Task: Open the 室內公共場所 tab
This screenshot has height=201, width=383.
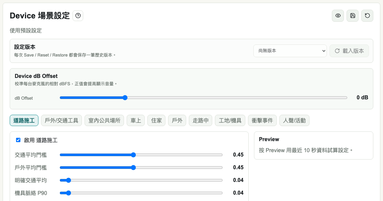Action: pos(104,120)
